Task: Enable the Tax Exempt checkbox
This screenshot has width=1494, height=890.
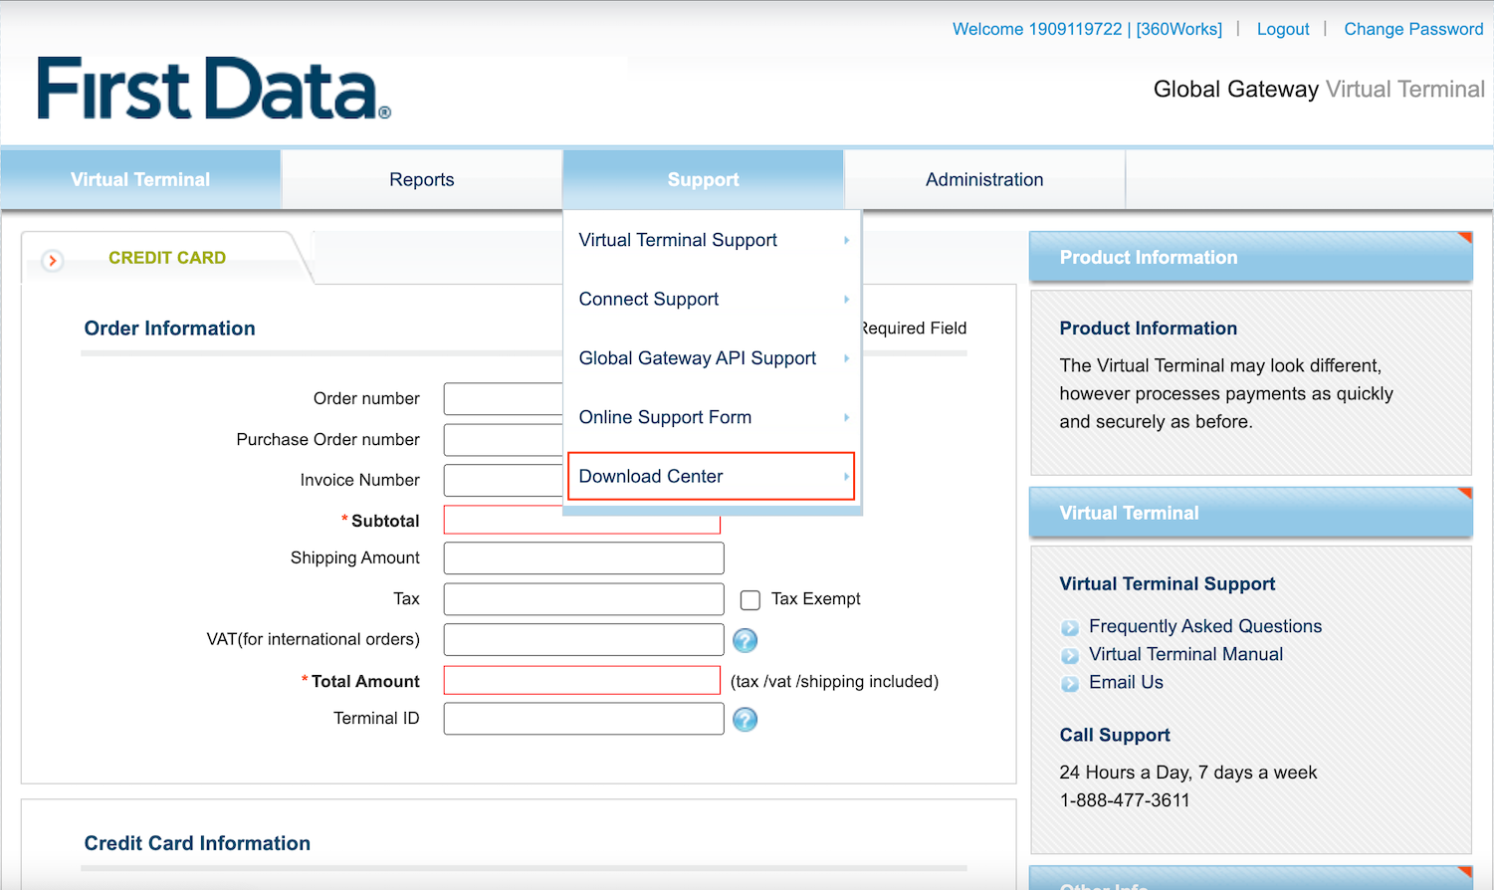Action: tap(750, 599)
